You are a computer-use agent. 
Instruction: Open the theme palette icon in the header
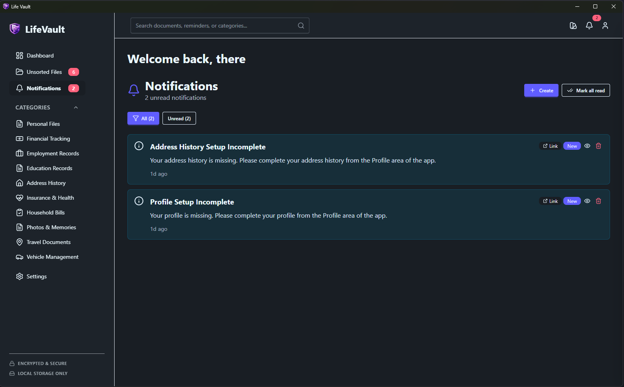[573, 25]
